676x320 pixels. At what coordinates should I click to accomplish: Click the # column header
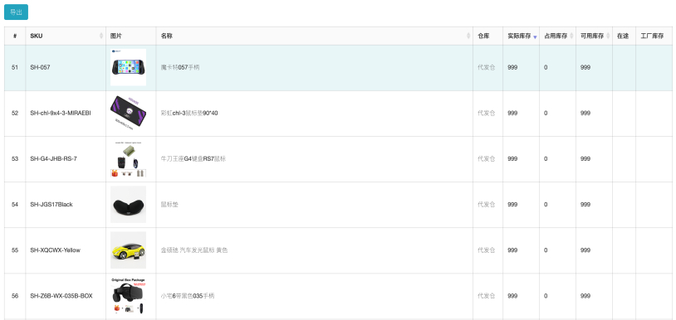(15, 36)
